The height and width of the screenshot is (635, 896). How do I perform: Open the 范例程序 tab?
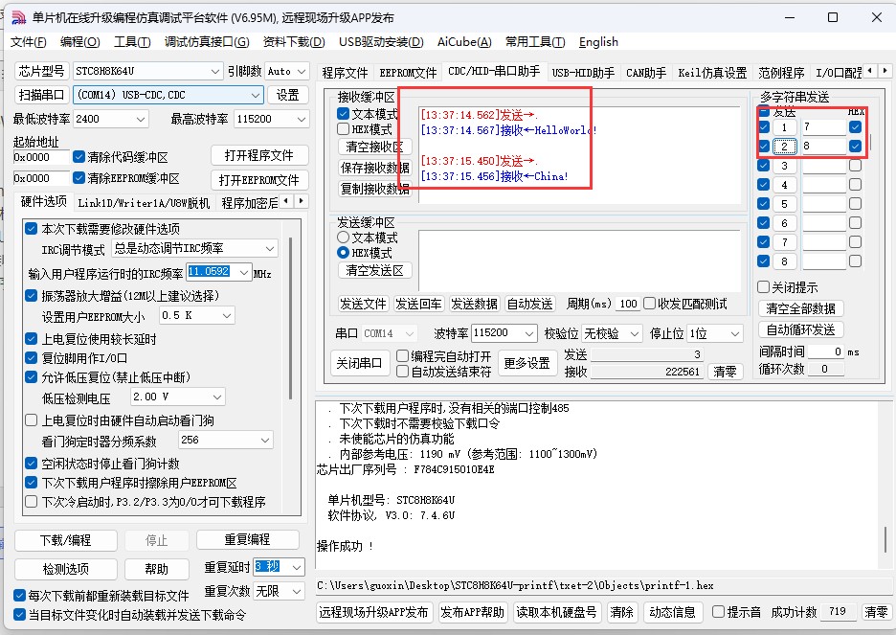[781, 73]
